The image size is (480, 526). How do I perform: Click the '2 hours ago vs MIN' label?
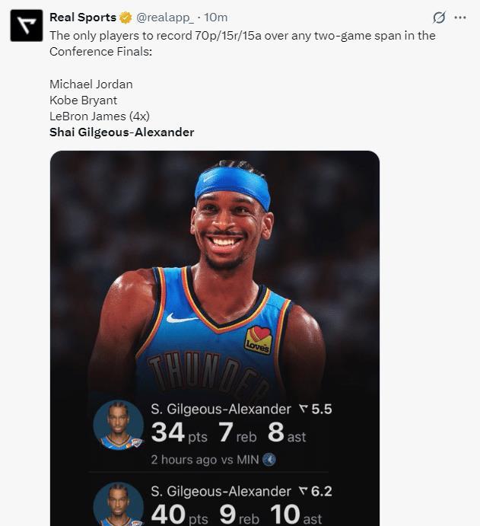205,460
